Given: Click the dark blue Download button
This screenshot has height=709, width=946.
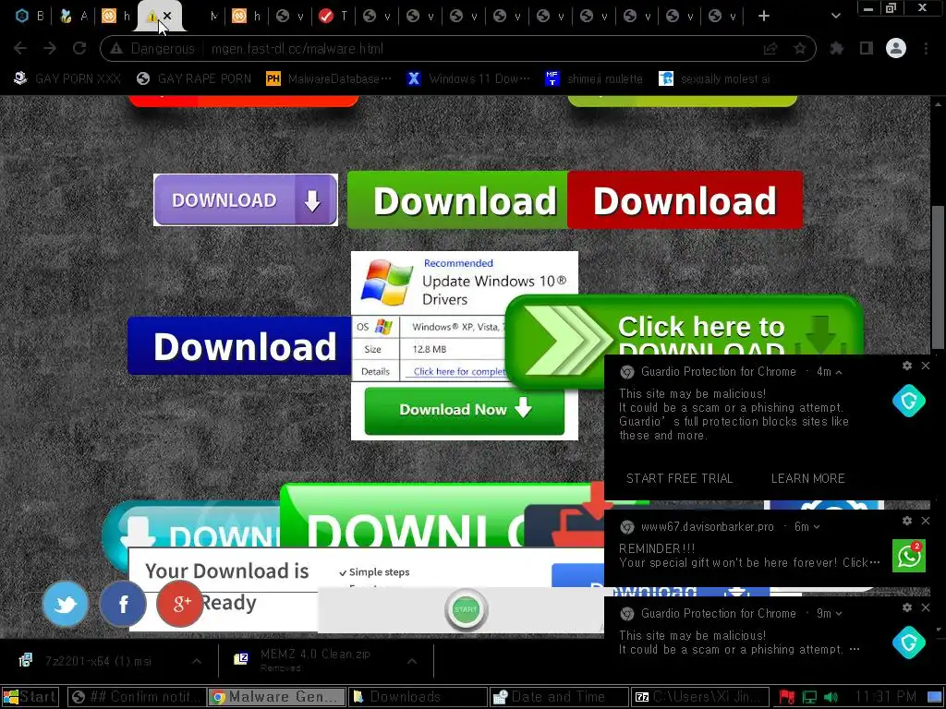Looking at the screenshot, I should tap(239, 346).
